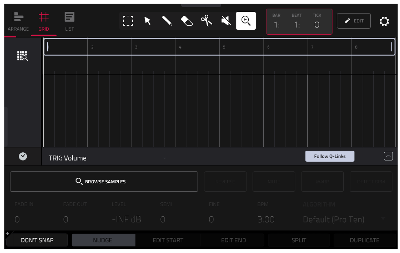
Task: Select the Eraser tool
Action: point(187,21)
